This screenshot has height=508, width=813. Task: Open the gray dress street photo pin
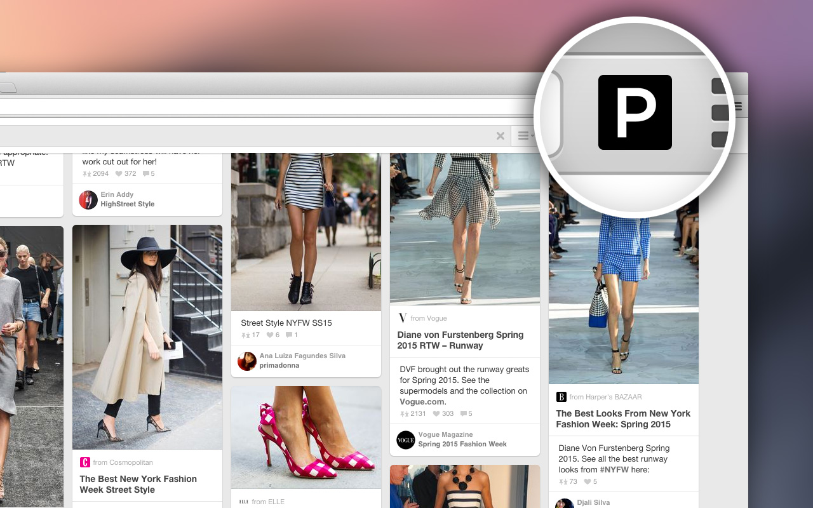[32, 367]
